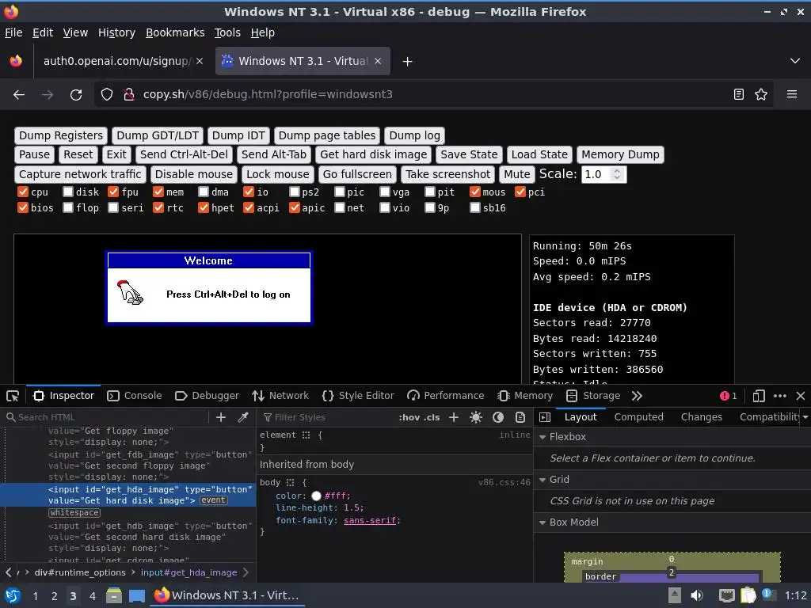Click Send Ctrl-Alt-Del button
The width and height of the screenshot is (811, 608).
click(x=184, y=154)
